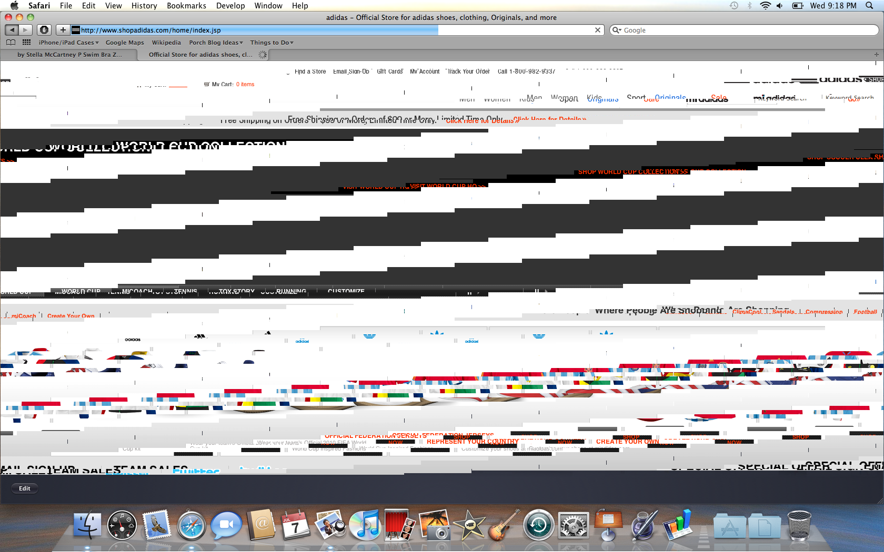Click the Edit button at page bottom
This screenshot has width=884, height=552.
25,488
